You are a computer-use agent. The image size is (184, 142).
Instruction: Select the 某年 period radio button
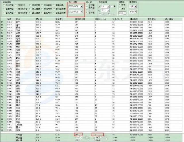click(120, 9)
